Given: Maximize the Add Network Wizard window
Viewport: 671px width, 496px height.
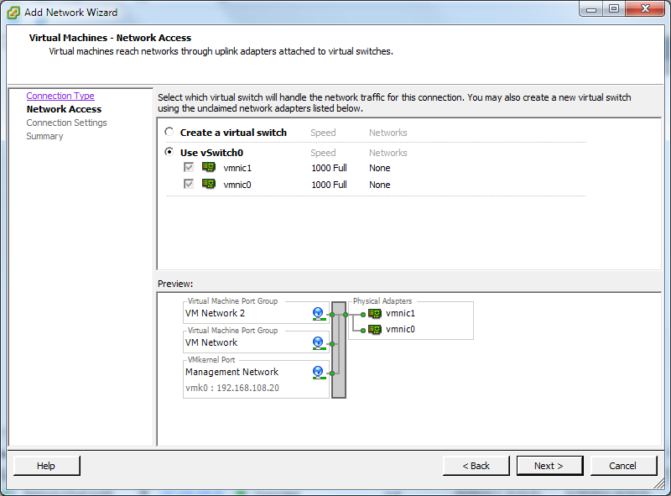Looking at the screenshot, I should coord(614,9).
